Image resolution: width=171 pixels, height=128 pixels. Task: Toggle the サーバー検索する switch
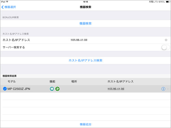coord(166,47)
